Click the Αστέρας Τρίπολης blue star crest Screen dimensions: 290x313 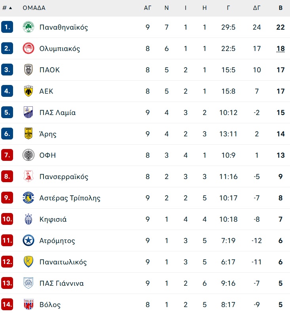click(28, 198)
